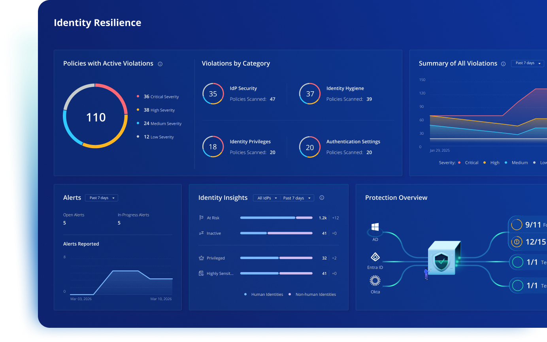Open the All IdPs dropdown in Identity Insights
Viewport: 547px width, 342px height.
(266, 198)
